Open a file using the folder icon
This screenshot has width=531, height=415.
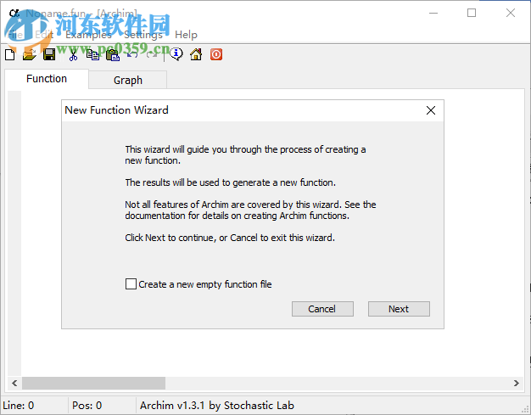click(x=30, y=54)
